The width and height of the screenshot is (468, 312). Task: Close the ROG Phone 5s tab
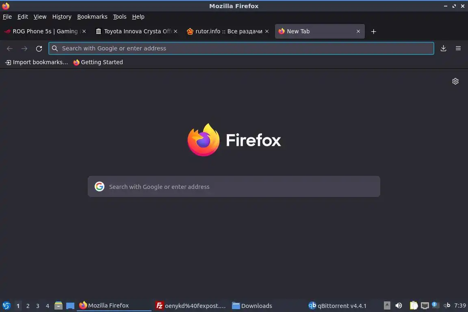[x=84, y=31]
